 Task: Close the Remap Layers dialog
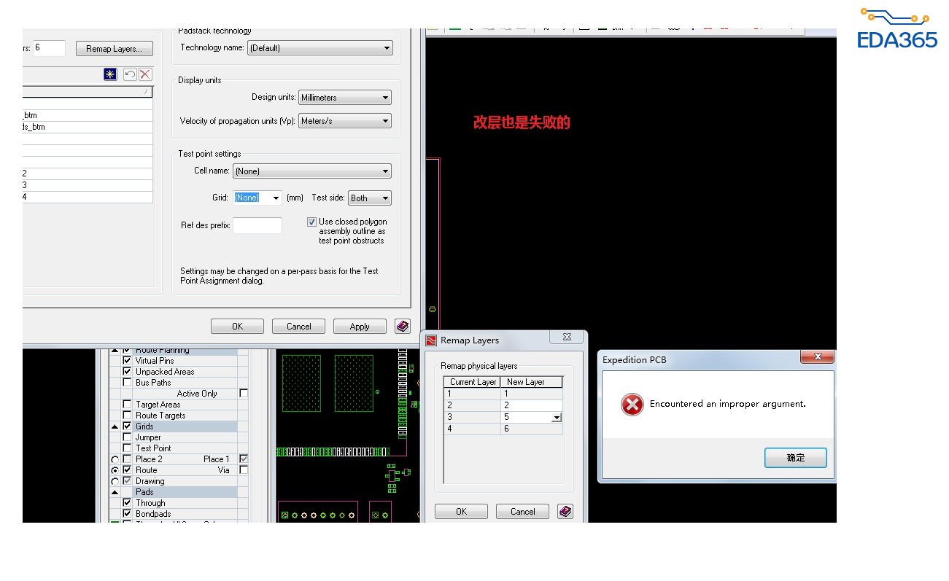566,338
